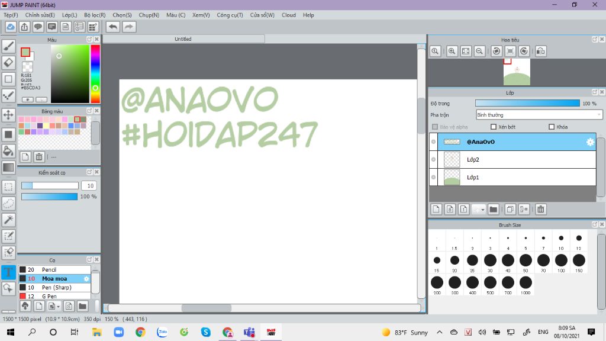Zoom in on the navigator preview
The image size is (606, 341).
[x=452, y=51]
